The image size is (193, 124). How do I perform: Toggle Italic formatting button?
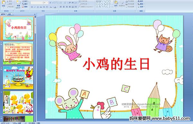pos(35,7)
